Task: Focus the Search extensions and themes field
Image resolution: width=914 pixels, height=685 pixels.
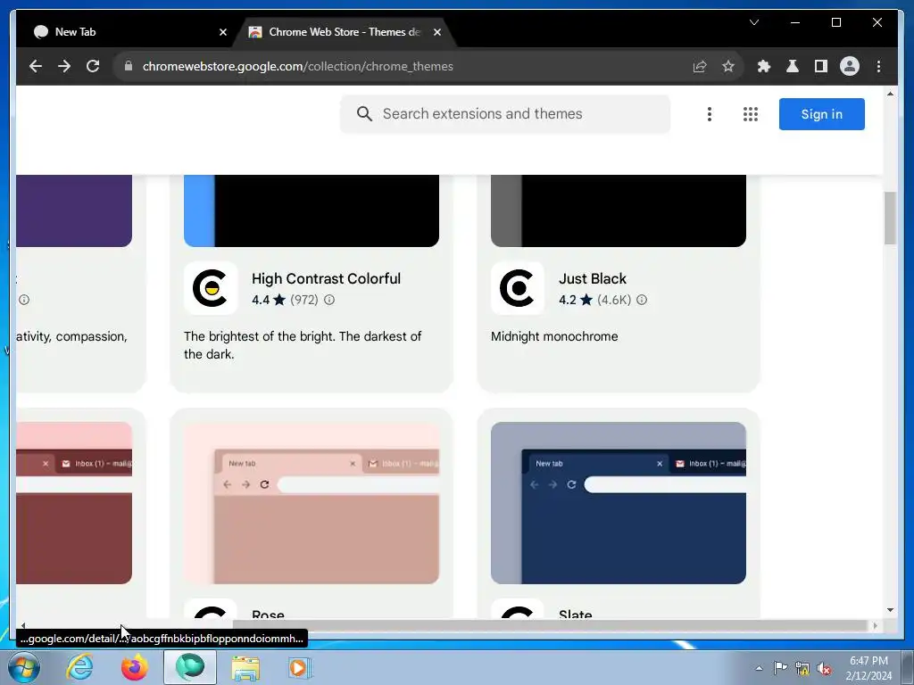Action: (x=505, y=114)
